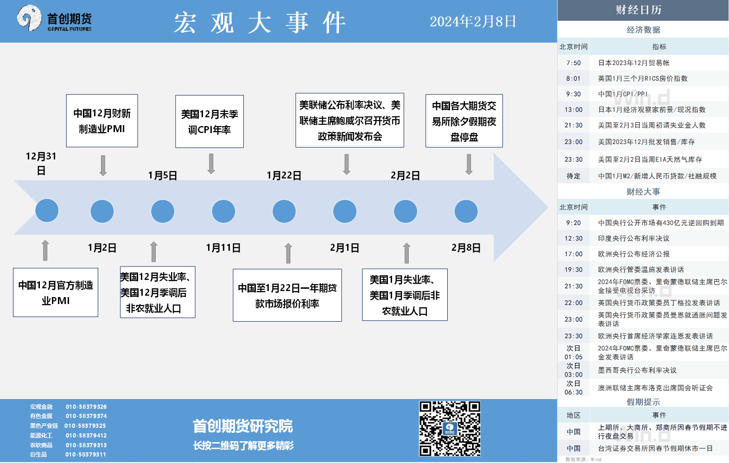
Task: Select the 一年期贷款市场报价利率 event box
Action: click(x=287, y=295)
